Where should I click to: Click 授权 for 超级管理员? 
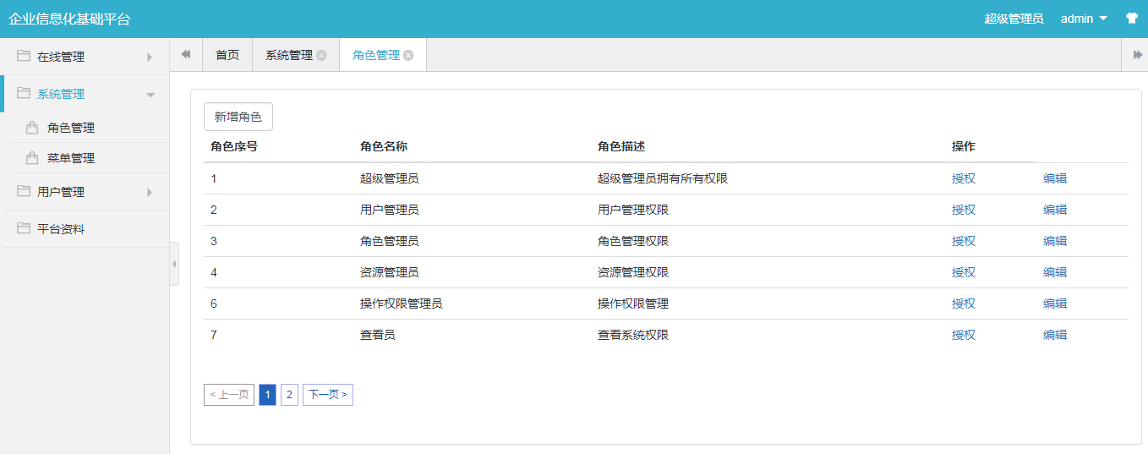coord(964,178)
